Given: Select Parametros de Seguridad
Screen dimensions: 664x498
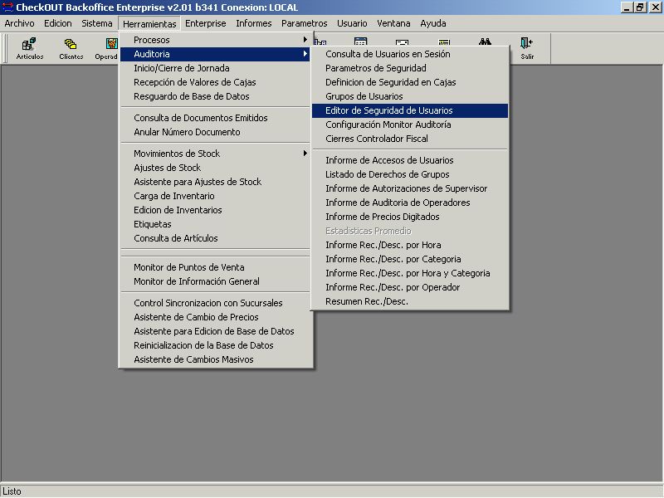Looking at the screenshot, I should pos(410,68).
